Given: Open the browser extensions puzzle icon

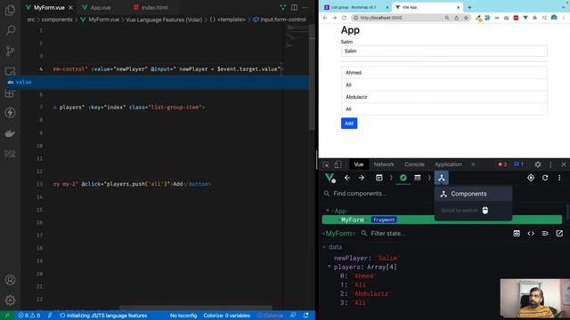Looking at the screenshot, I should tap(534, 18).
